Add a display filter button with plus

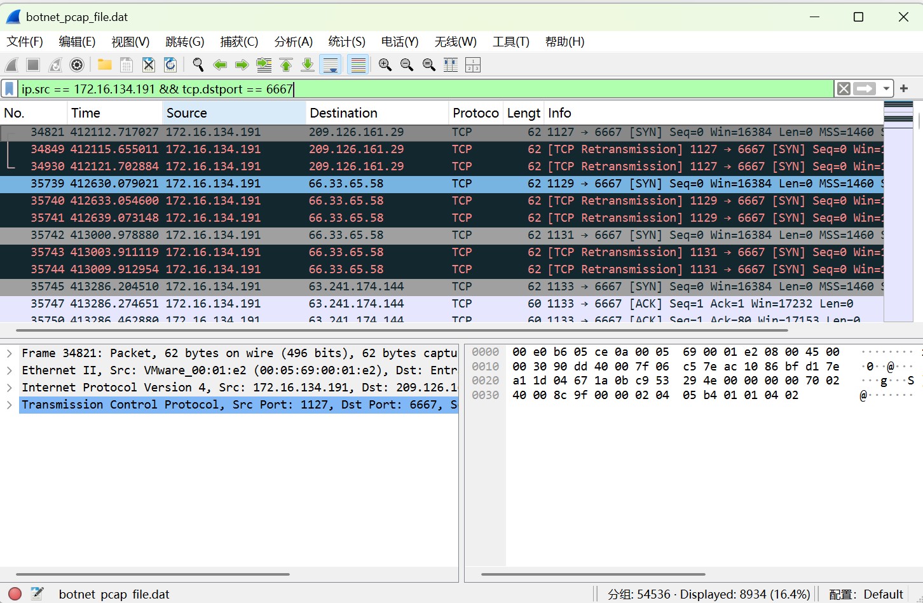pyautogui.click(x=904, y=89)
